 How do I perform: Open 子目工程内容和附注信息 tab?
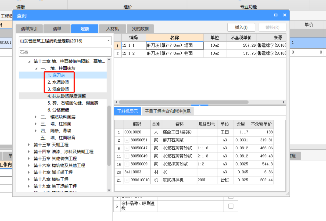click(167, 111)
